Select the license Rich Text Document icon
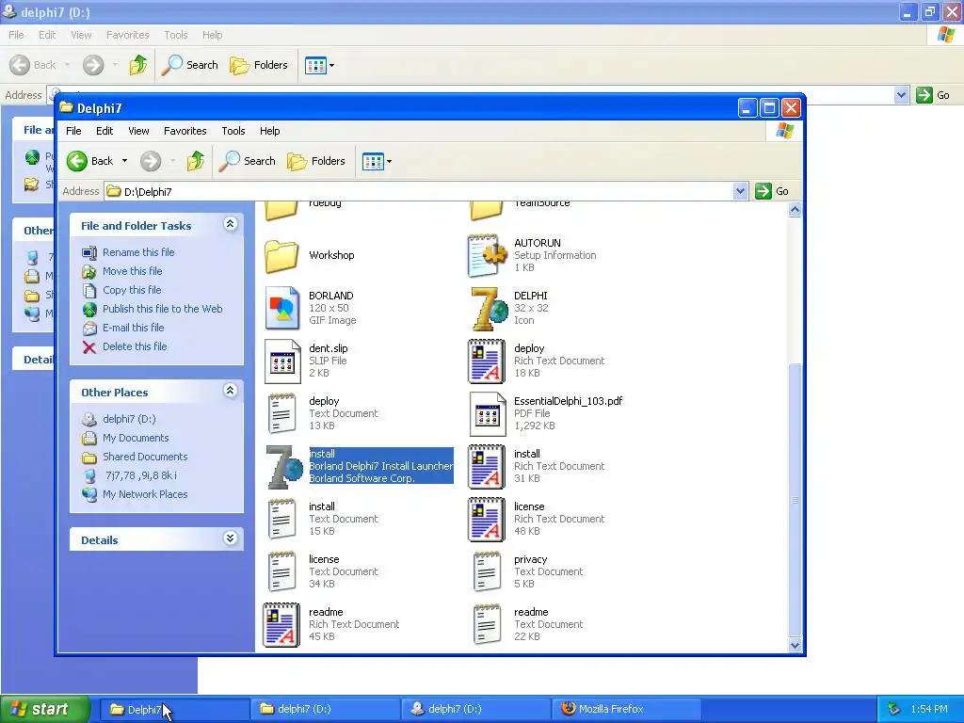 click(x=487, y=520)
